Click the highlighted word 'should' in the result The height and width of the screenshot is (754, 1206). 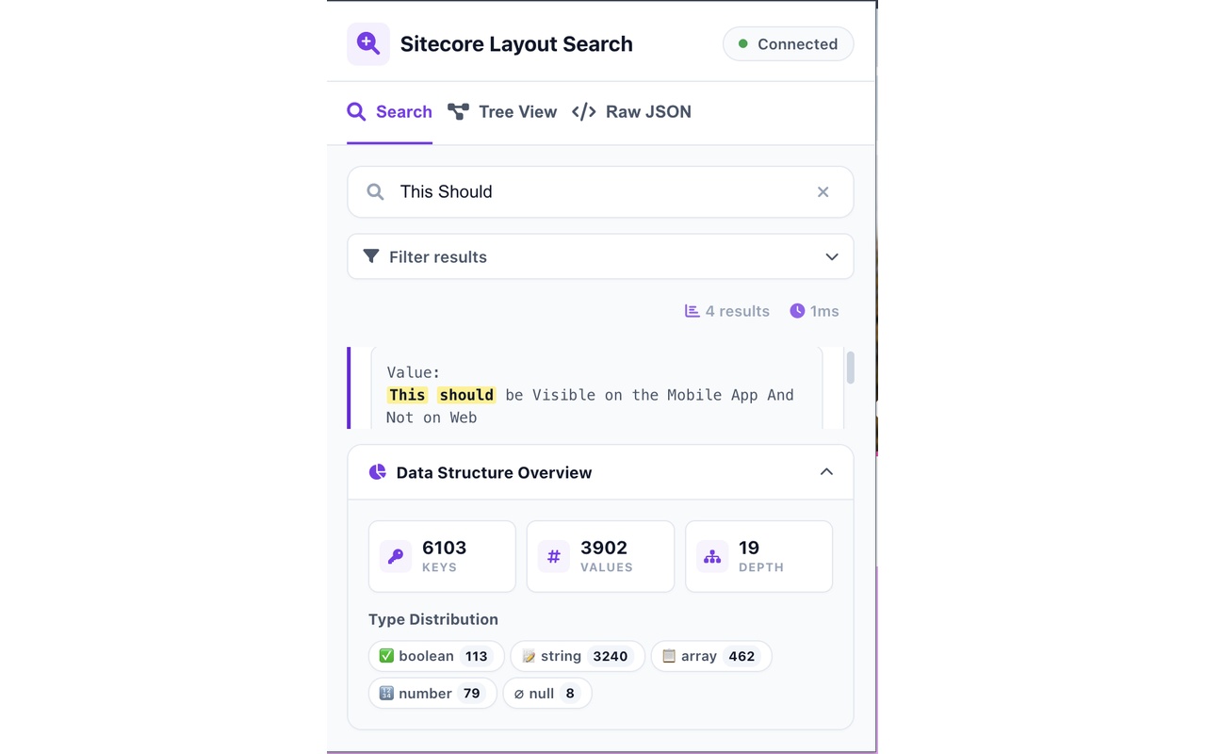pyautogui.click(x=466, y=395)
